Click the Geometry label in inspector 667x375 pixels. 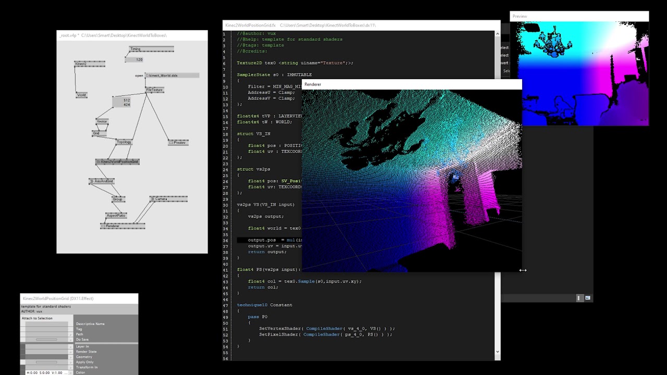click(84, 357)
